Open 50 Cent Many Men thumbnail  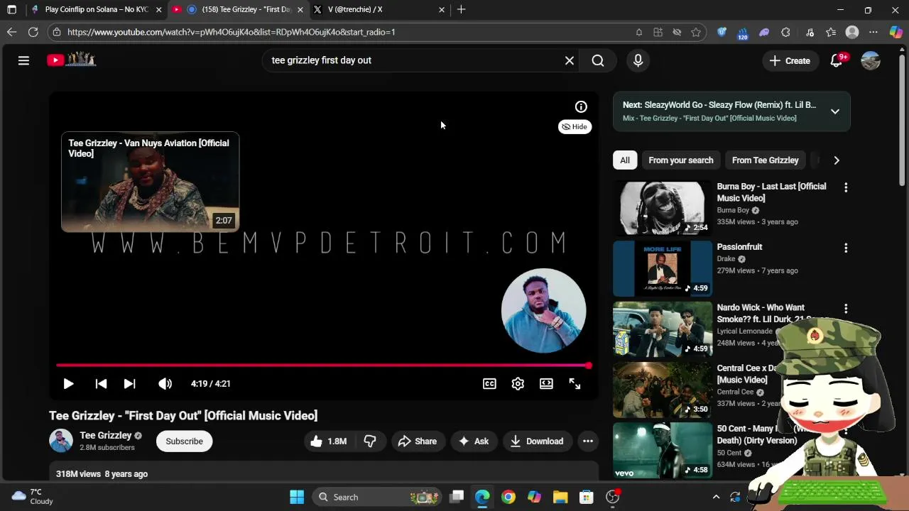[x=663, y=450]
